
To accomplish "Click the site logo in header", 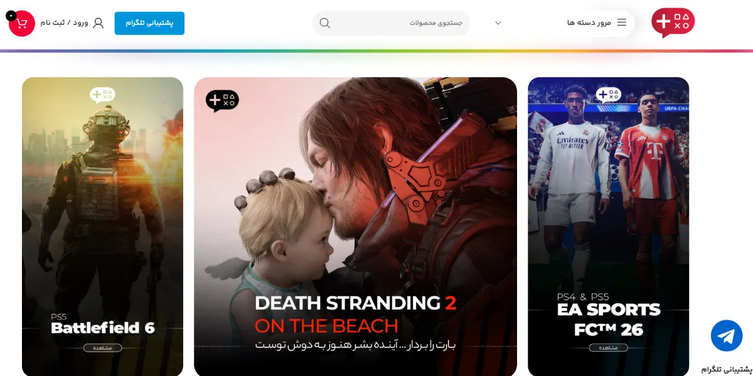I will (673, 23).
